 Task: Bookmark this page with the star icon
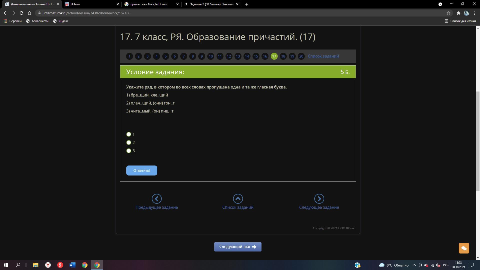pos(448,13)
